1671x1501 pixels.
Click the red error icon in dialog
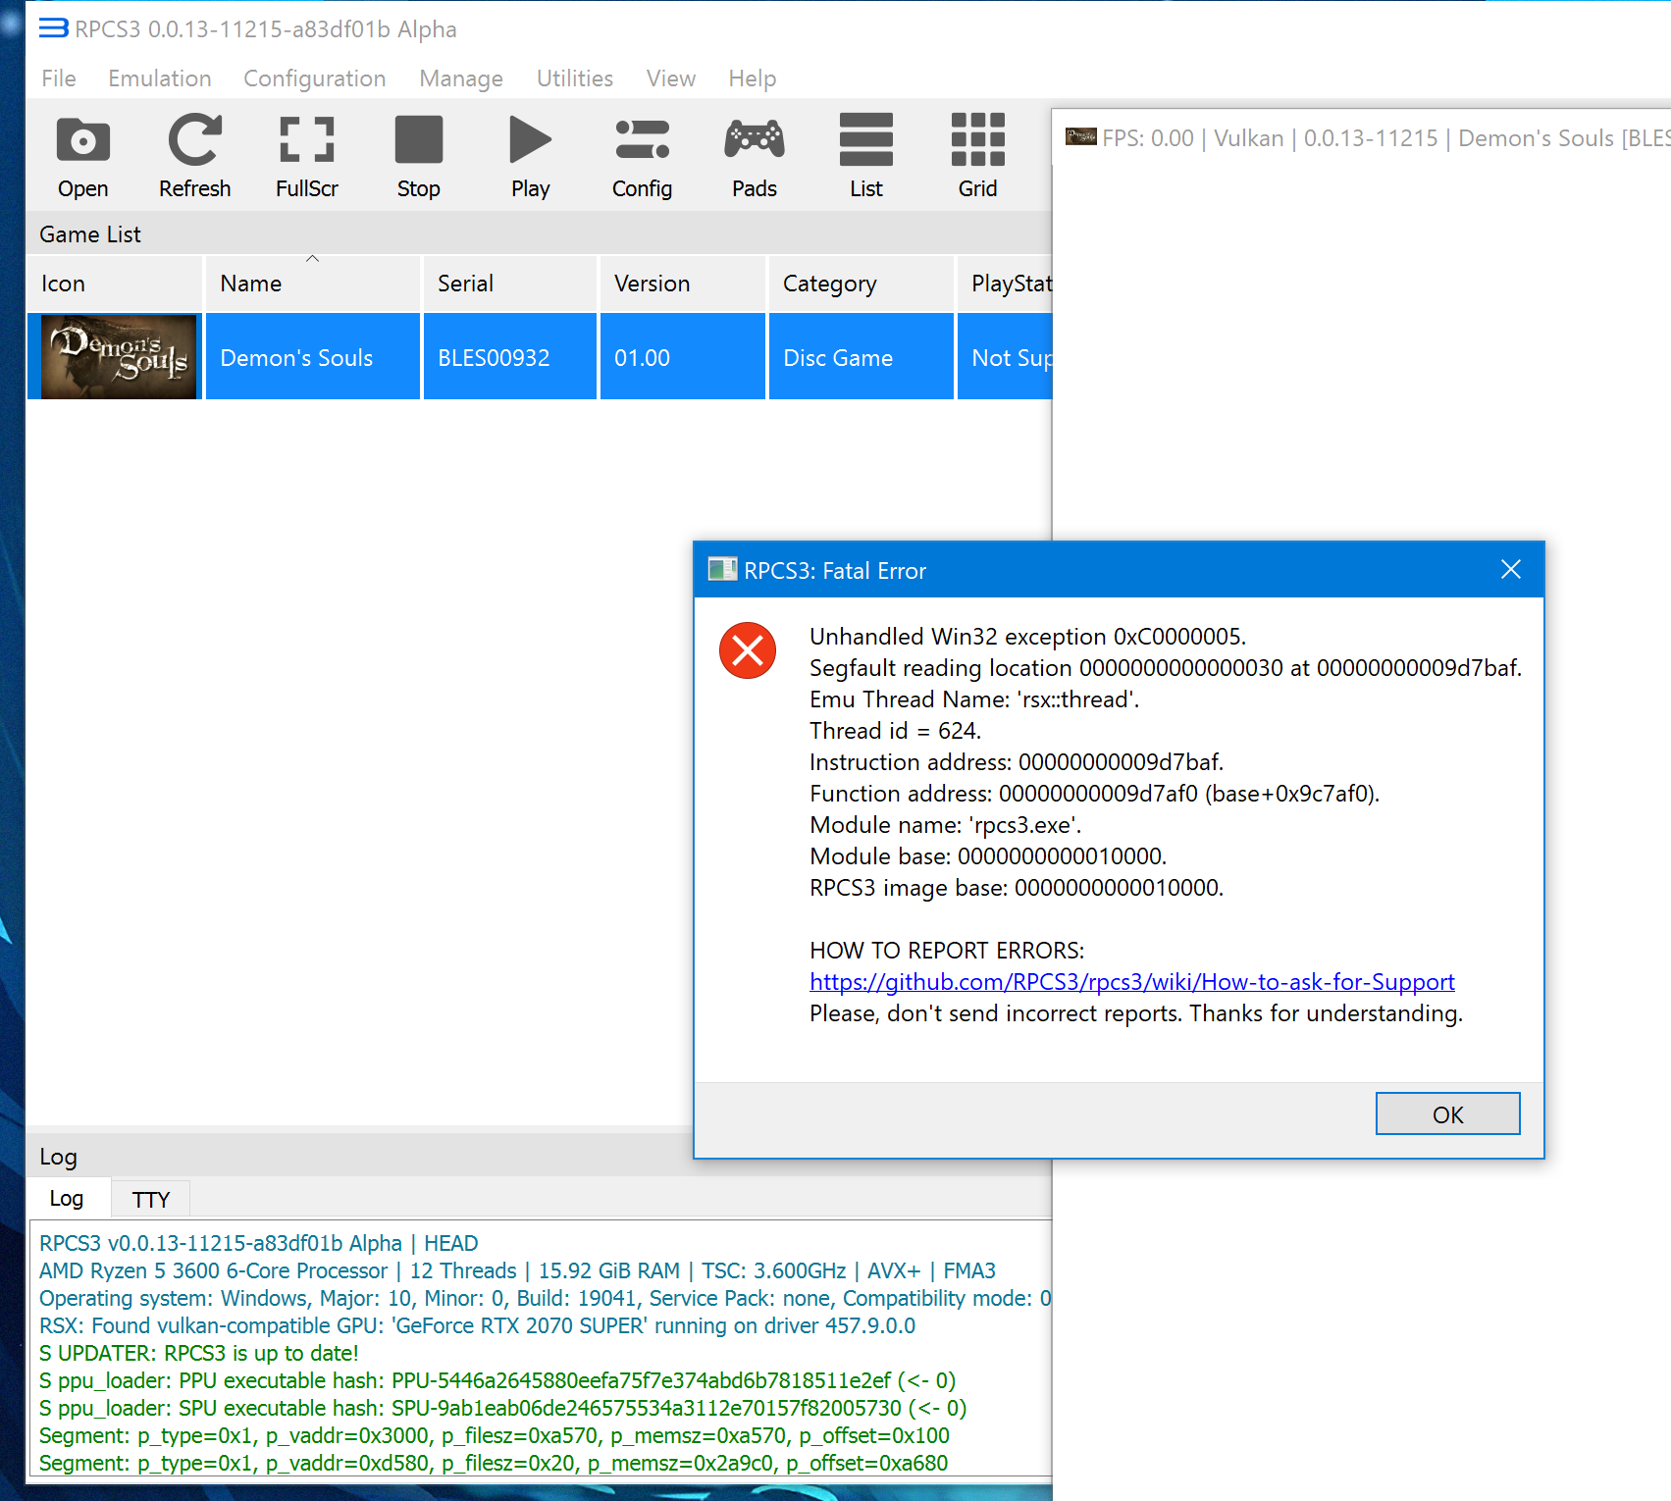[x=748, y=650]
